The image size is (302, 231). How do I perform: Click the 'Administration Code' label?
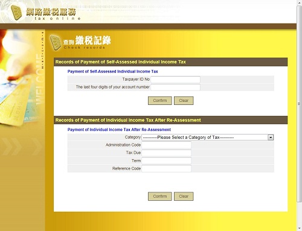pos(123,145)
